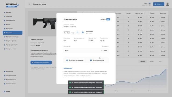Image resolution: width=172 pixels, height=97 pixels.
Task: Click the Создать button in header
Action: click(159, 4)
